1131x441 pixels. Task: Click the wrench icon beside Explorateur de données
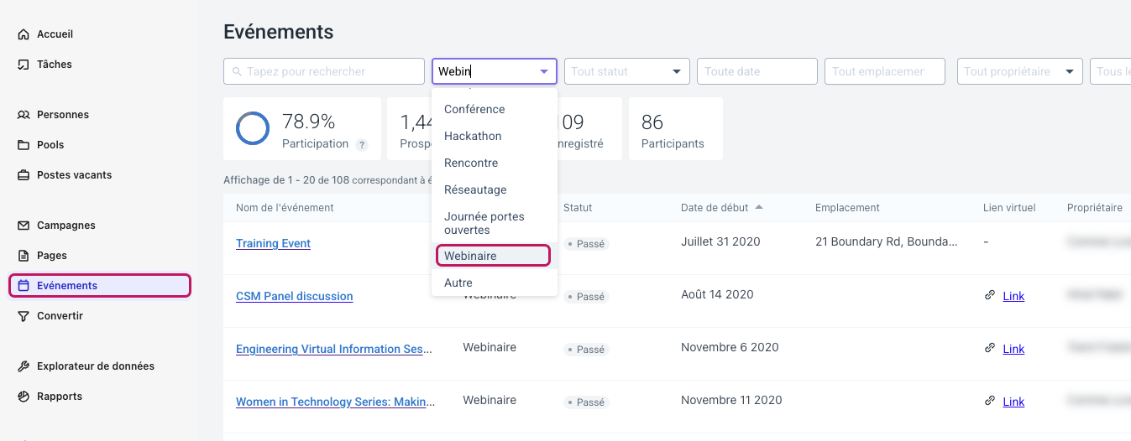[x=24, y=366]
